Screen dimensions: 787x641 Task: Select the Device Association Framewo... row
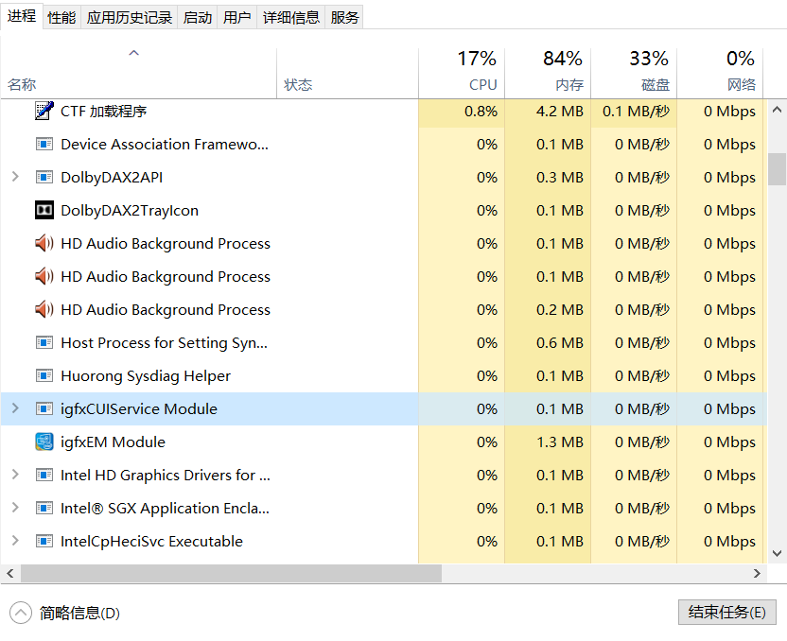[384, 145]
